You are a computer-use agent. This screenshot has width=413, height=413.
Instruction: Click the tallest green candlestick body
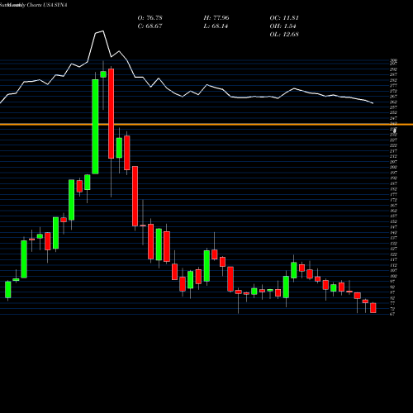tap(95, 126)
